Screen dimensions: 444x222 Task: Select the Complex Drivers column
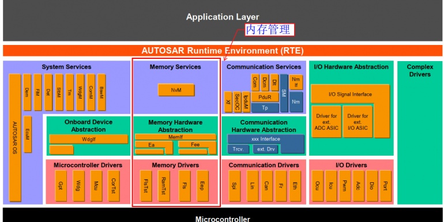point(420,133)
